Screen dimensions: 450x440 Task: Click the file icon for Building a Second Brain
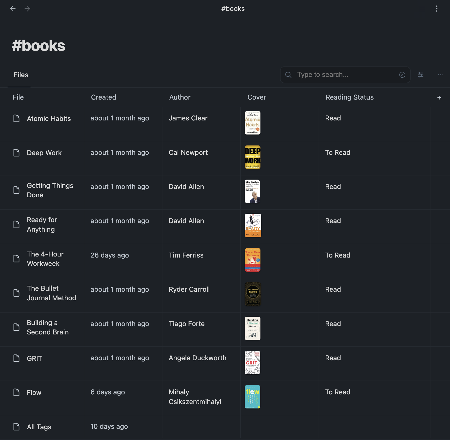[x=16, y=327]
